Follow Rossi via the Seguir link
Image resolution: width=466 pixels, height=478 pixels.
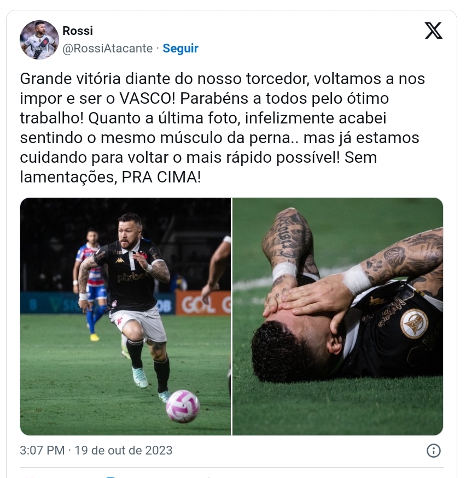[x=180, y=48]
